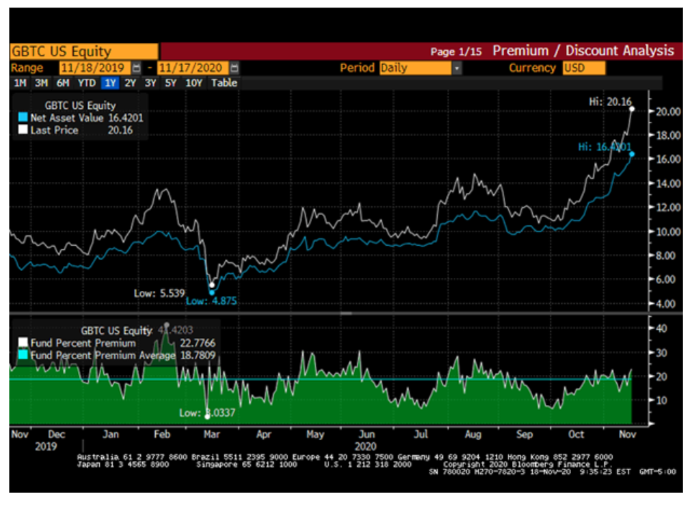Select the 3M range tab
This screenshot has height=505, width=692.
click(42, 83)
